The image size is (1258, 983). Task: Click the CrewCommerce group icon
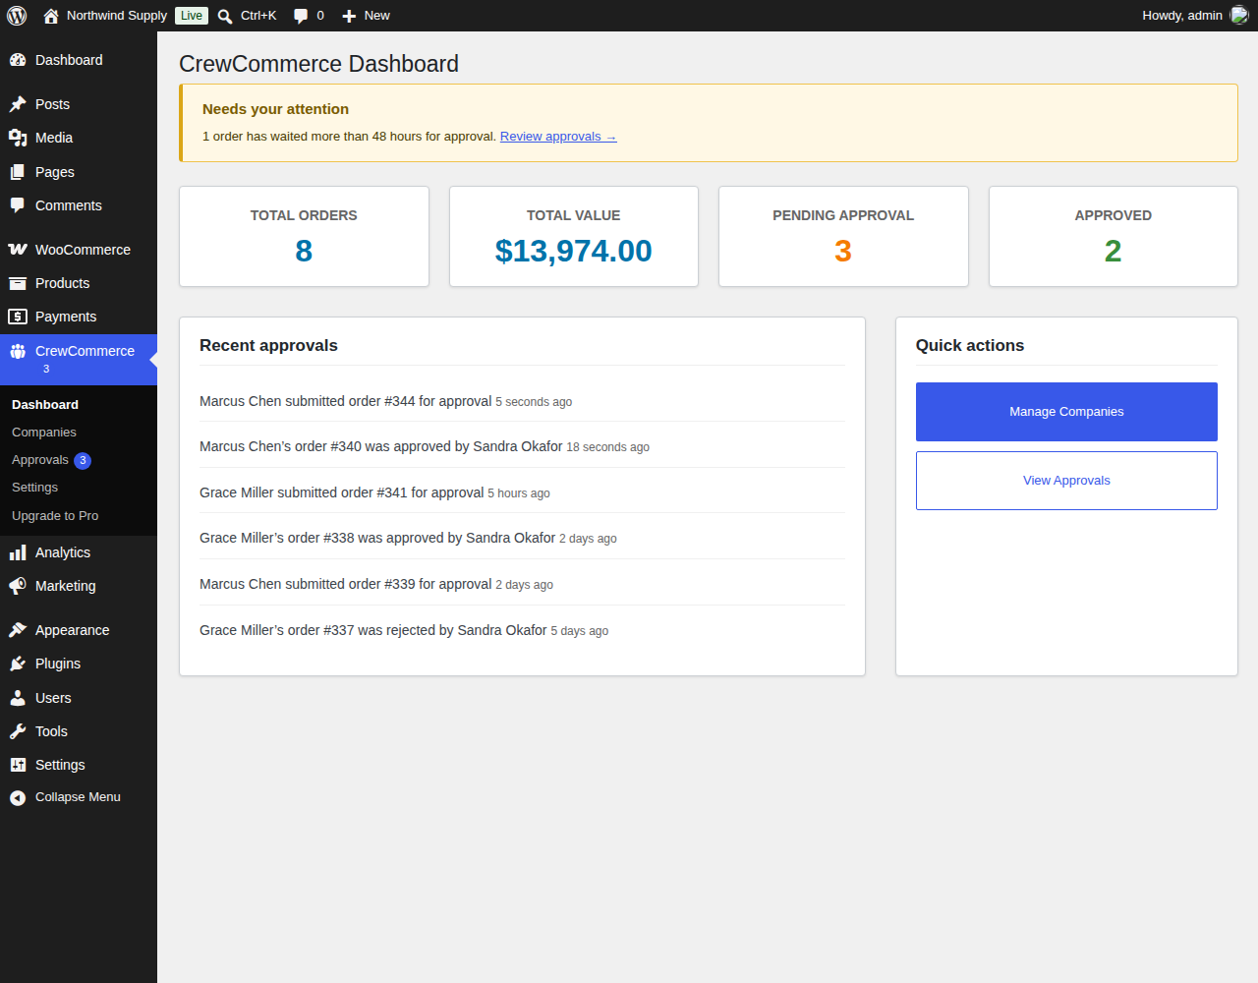pyautogui.click(x=18, y=351)
